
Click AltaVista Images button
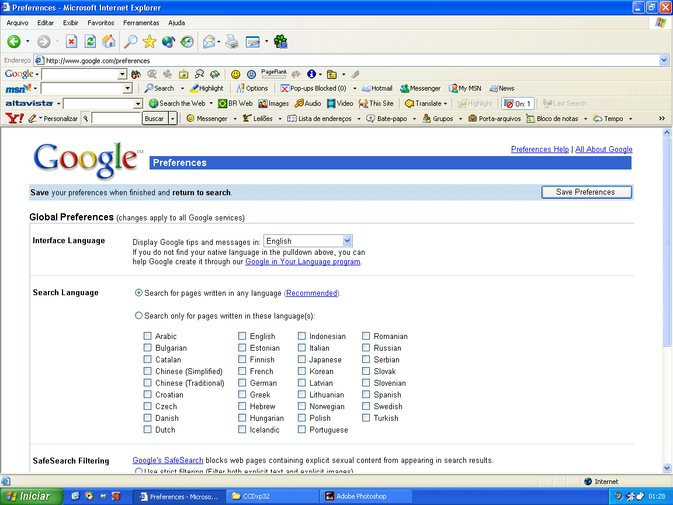(273, 103)
